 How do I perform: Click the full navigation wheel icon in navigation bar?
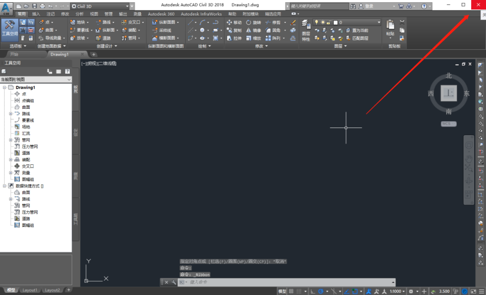pos(468,145)
